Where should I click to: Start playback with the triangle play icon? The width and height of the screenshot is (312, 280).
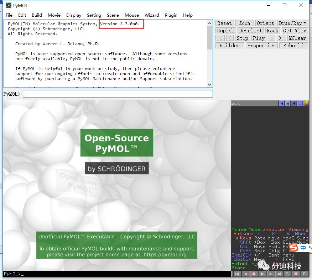[262, 274]
